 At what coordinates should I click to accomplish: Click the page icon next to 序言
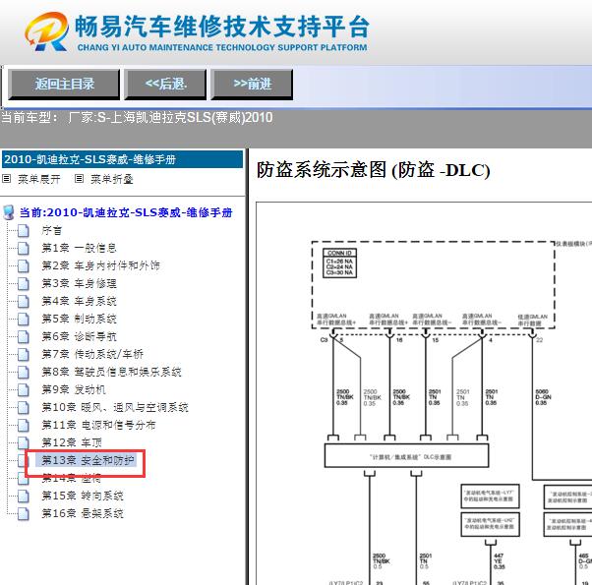[24, 230]
